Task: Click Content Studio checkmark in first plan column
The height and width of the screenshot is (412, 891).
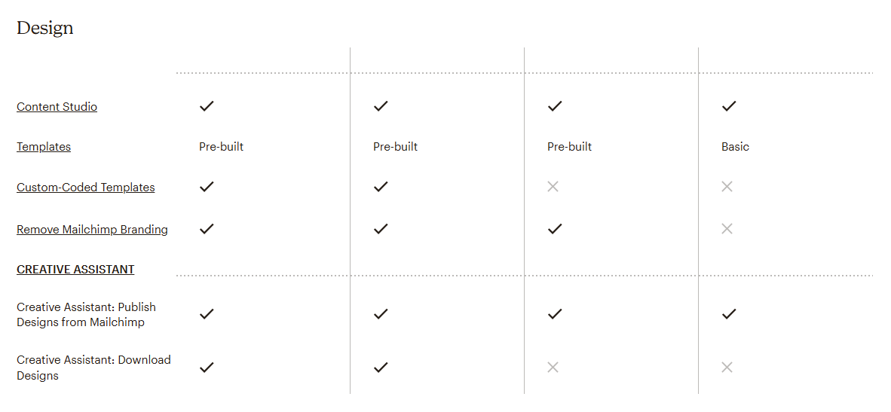Action: click(207, 106)
